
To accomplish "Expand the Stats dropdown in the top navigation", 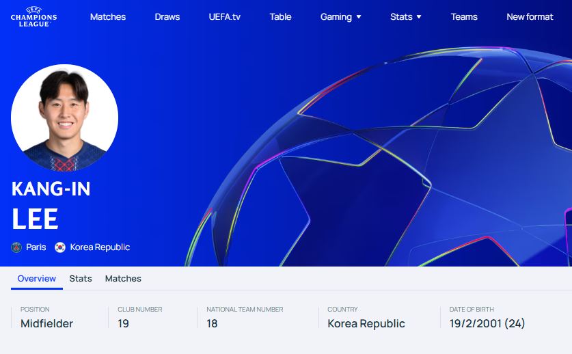I will coord(405,16).
